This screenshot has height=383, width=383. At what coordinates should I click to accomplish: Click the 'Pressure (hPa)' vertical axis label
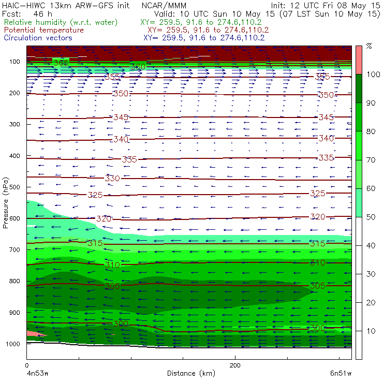(6, 203)
